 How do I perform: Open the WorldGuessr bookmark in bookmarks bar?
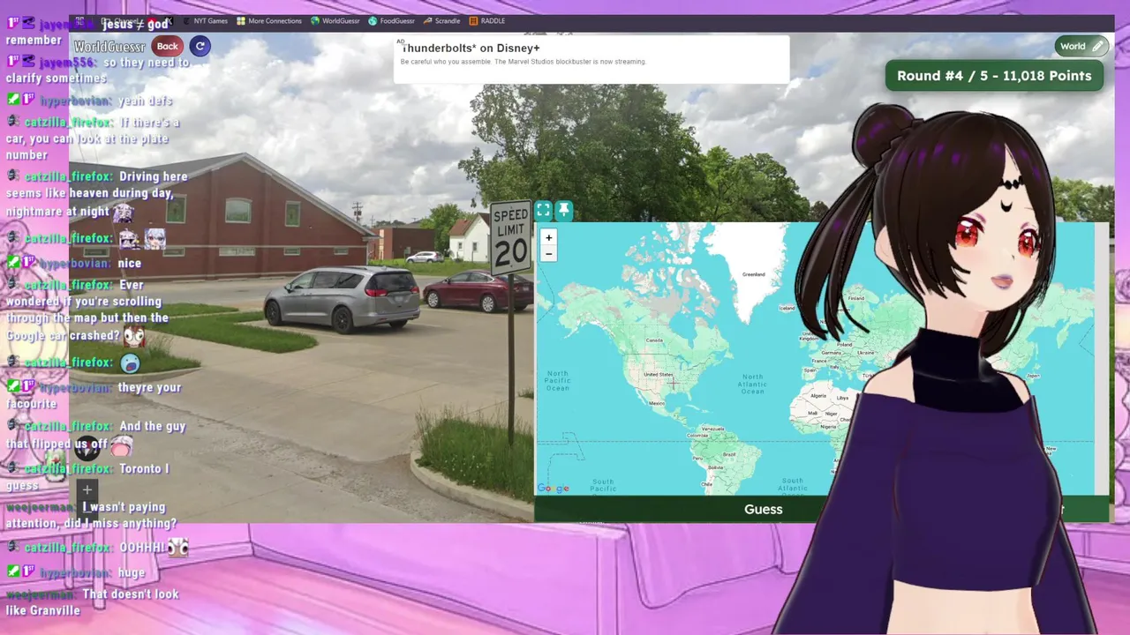[335, 21]
